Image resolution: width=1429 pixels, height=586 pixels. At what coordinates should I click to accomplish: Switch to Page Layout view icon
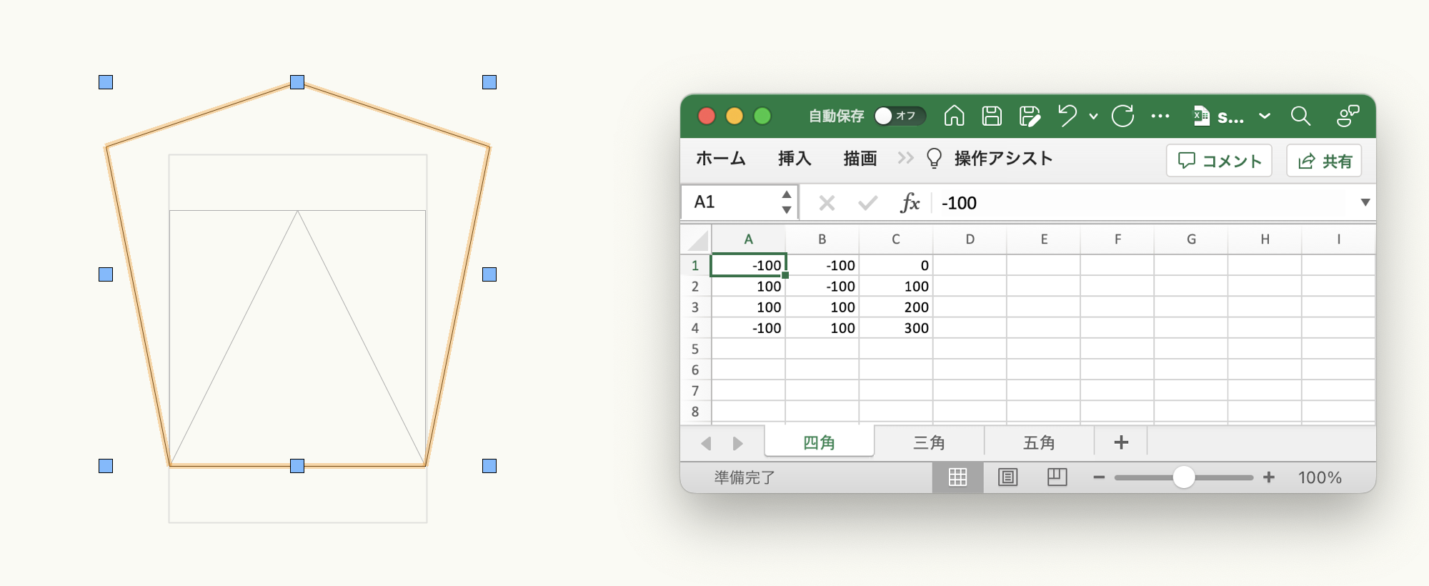coord(1007,477)
